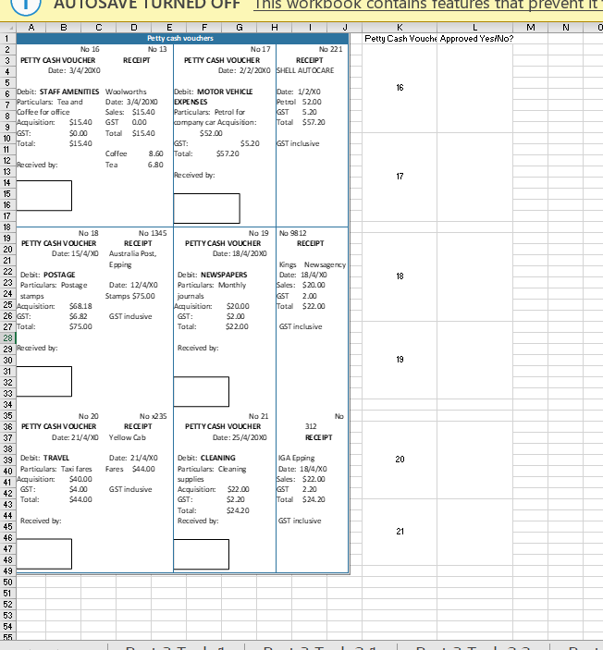The width and height of the screenshot is (603, 650).
Task: Click the 'No 221' receipt number
Action: [x=330, y=49]
